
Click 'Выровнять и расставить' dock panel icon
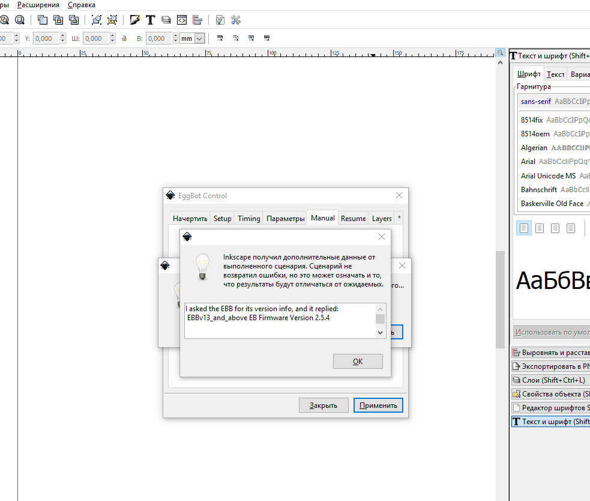517,353
